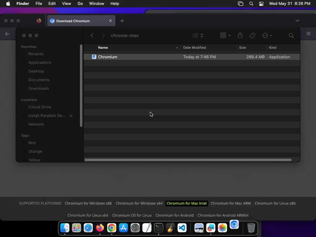
Task: Expand the browser tab list chevron
Action: tap(297, 21)
